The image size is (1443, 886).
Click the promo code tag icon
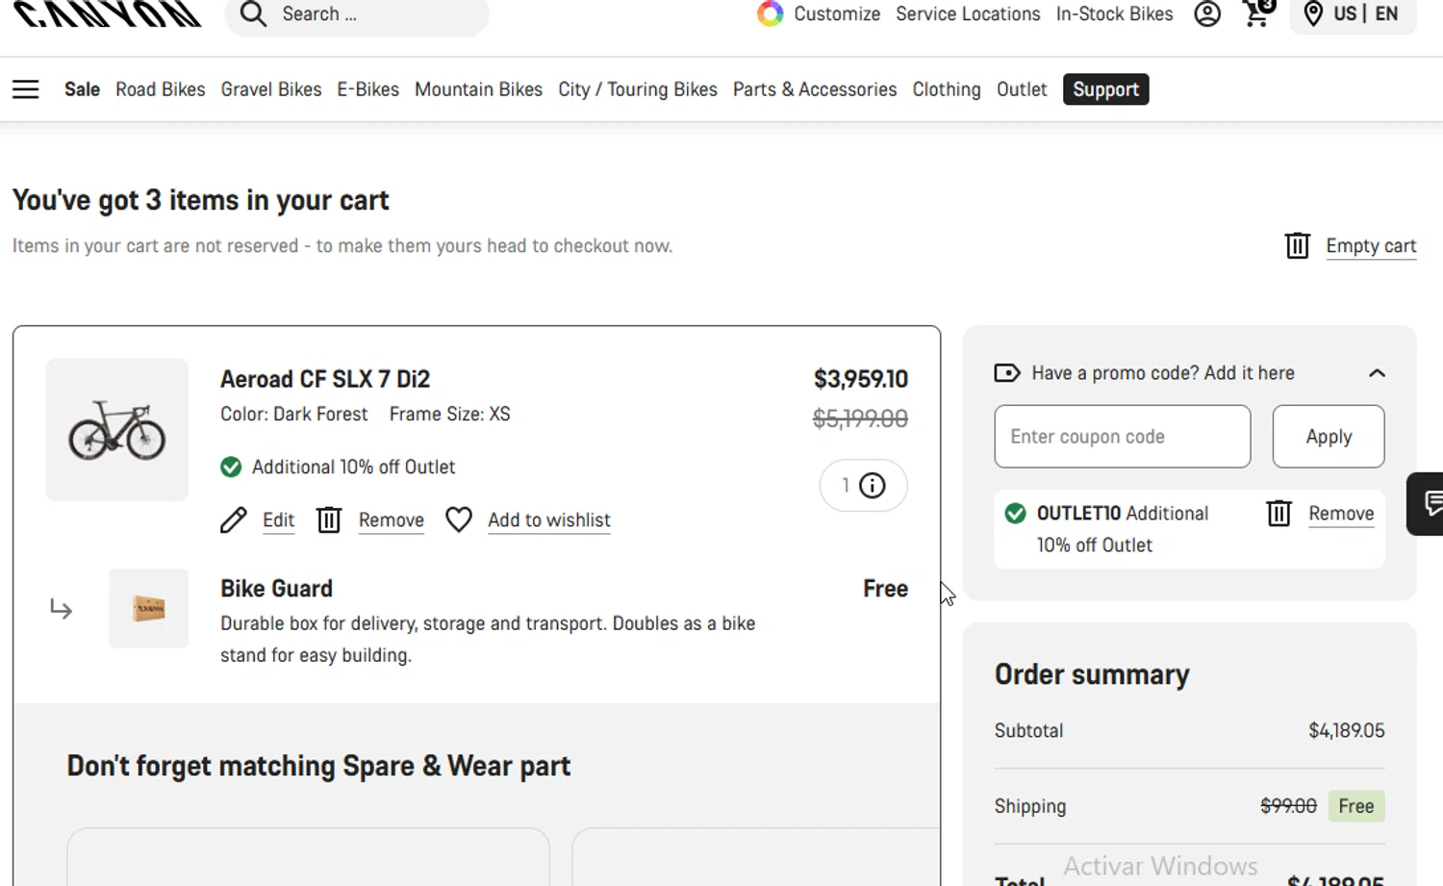(x=1007, y=373)
